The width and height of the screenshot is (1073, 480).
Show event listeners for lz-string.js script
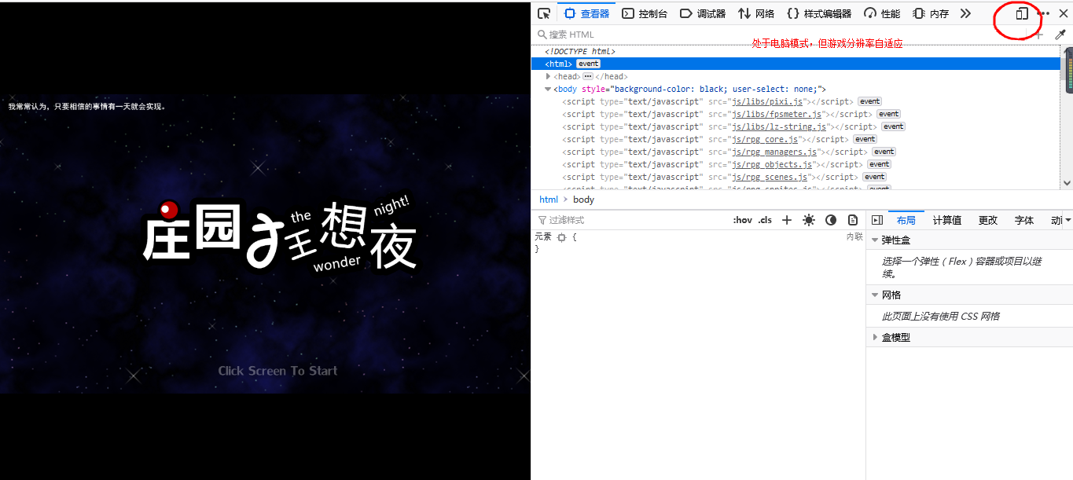pos(893,126)
